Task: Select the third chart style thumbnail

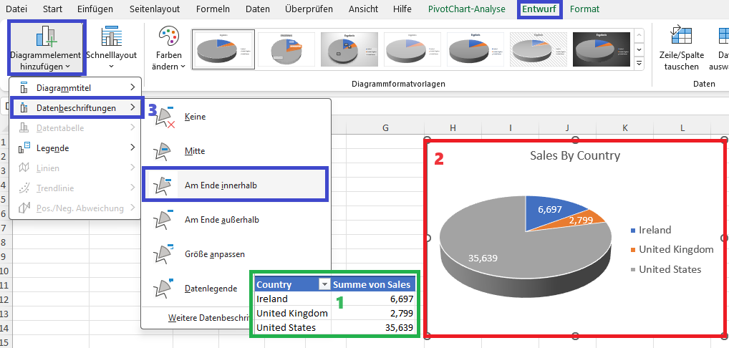Action: 349,49
